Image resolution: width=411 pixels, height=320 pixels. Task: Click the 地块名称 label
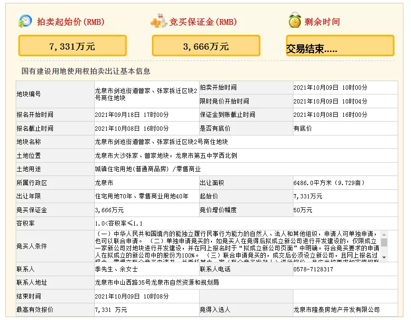29,142
